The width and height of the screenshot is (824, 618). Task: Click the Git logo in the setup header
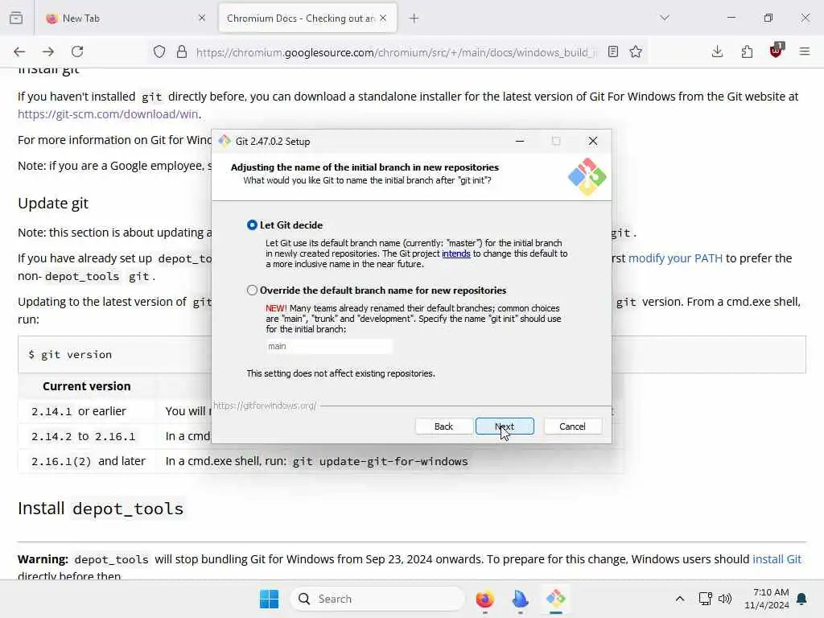587,176
